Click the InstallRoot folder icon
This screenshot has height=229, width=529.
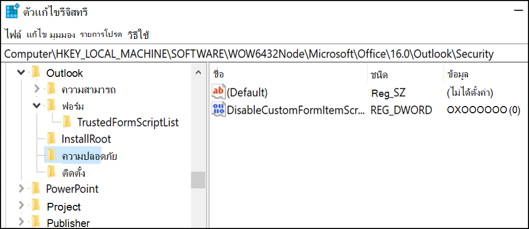51,139
